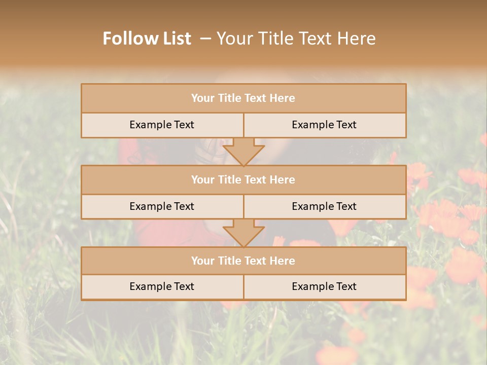Click the right "Example Text" cell in second block

324,206
